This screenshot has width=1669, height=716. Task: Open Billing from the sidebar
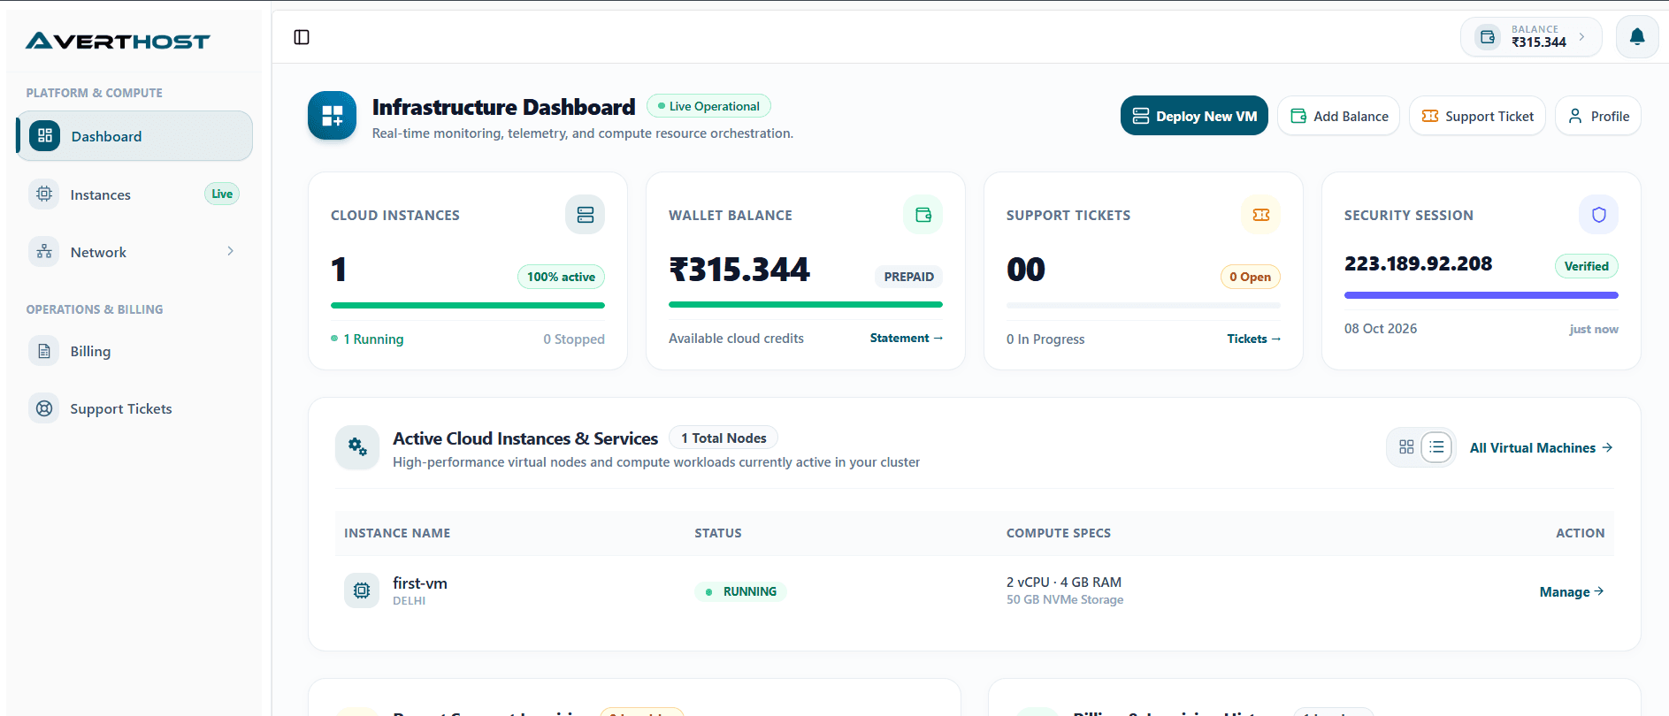coord(134,351)
